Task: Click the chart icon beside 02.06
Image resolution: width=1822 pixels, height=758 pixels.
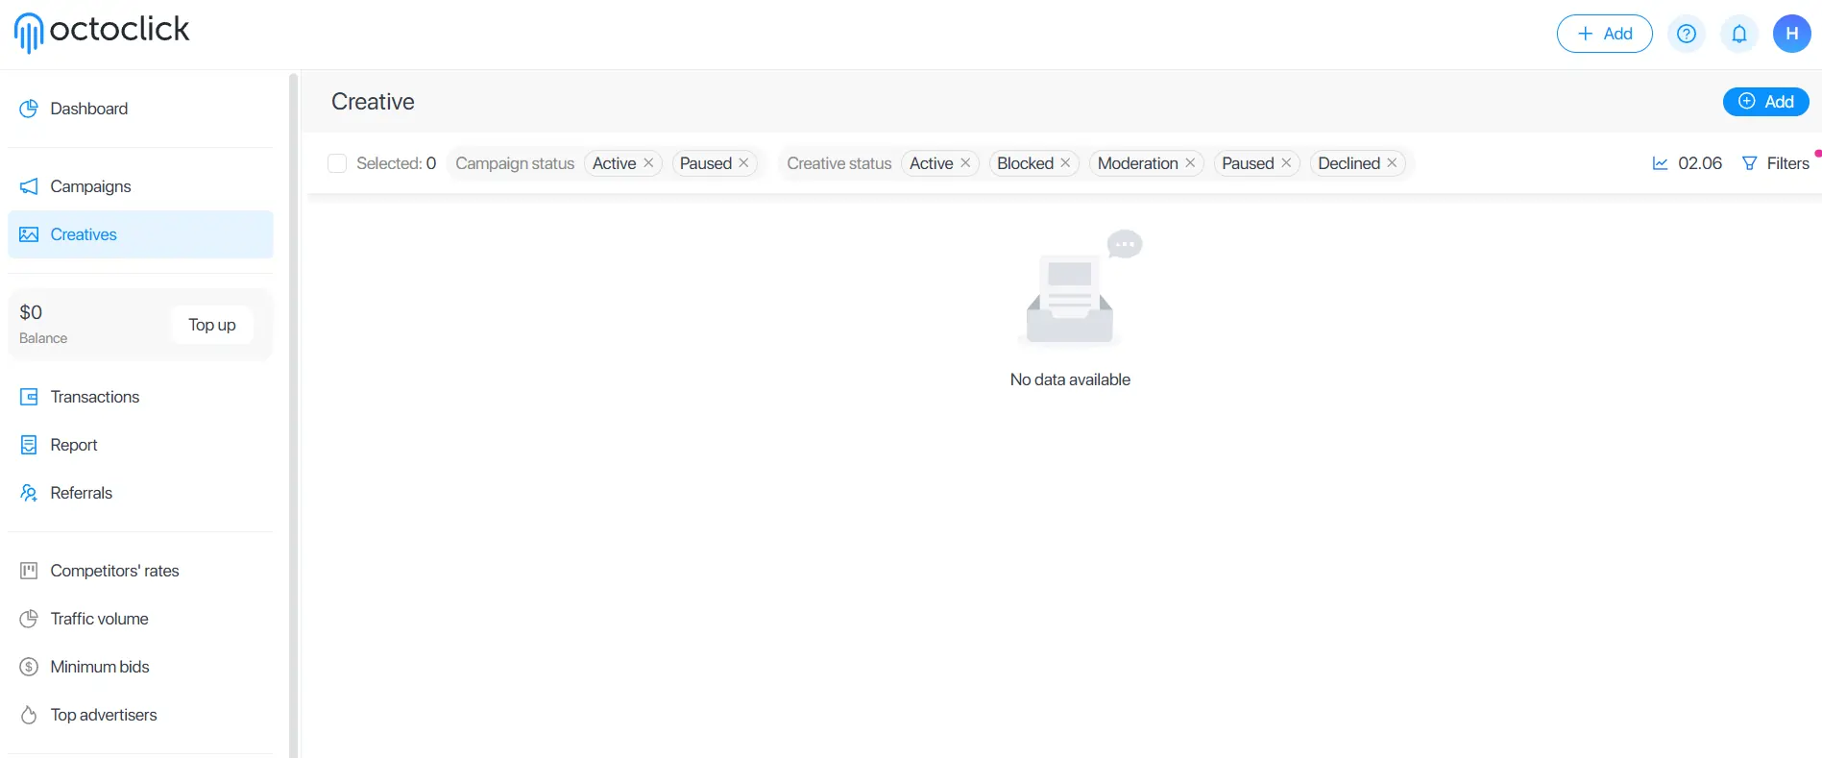Action: (x=1660, y=163)
